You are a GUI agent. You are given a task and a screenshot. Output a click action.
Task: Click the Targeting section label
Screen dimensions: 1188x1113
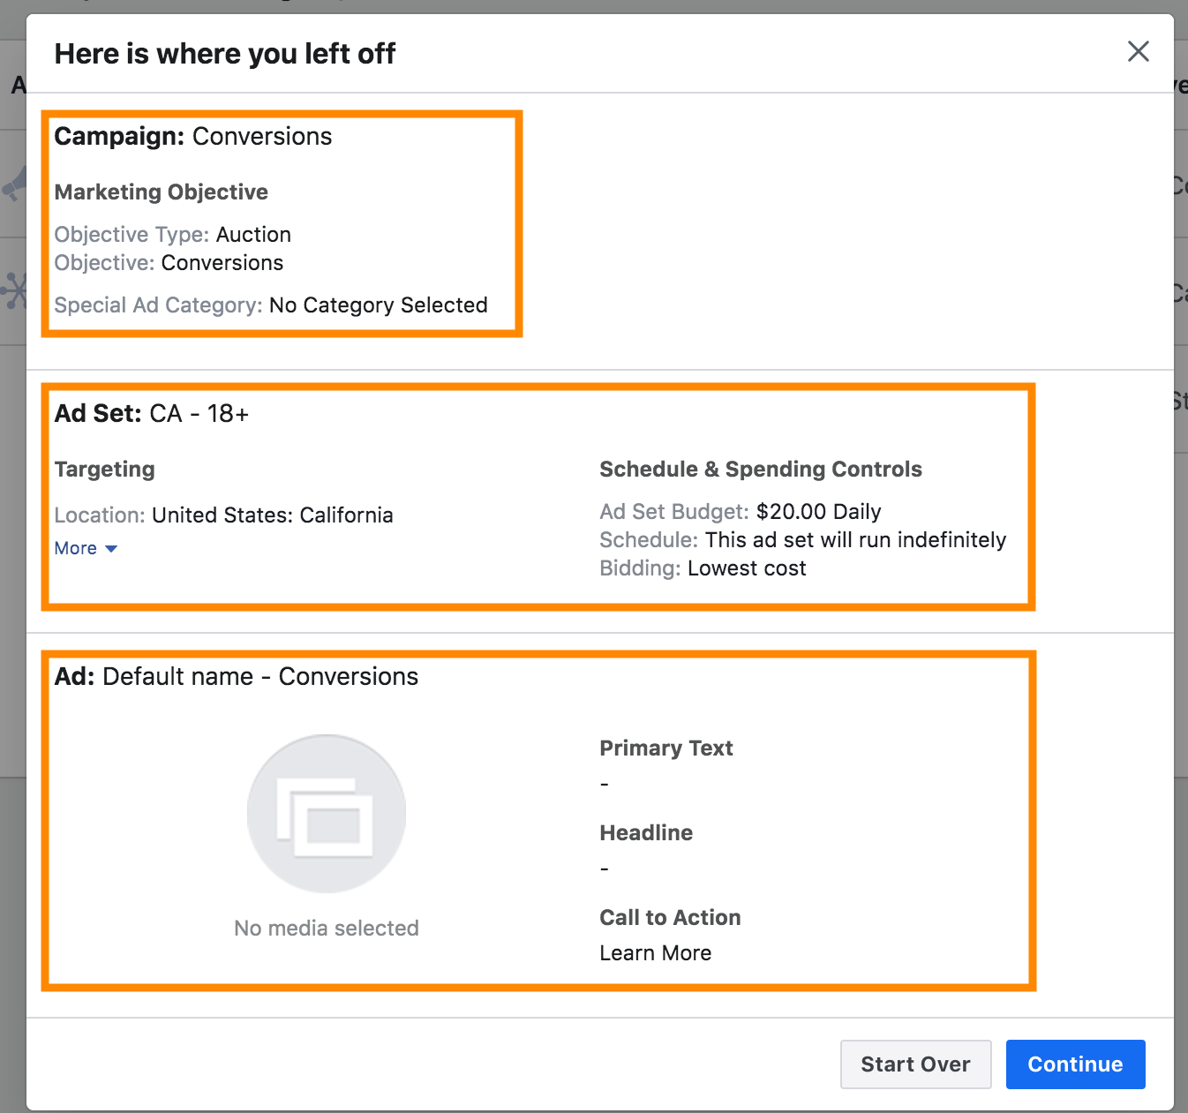(105, 470)
